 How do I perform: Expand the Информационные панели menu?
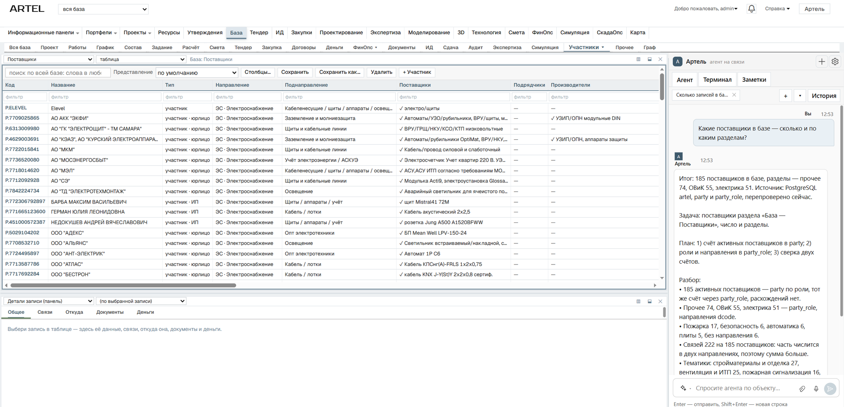[43, 33]
